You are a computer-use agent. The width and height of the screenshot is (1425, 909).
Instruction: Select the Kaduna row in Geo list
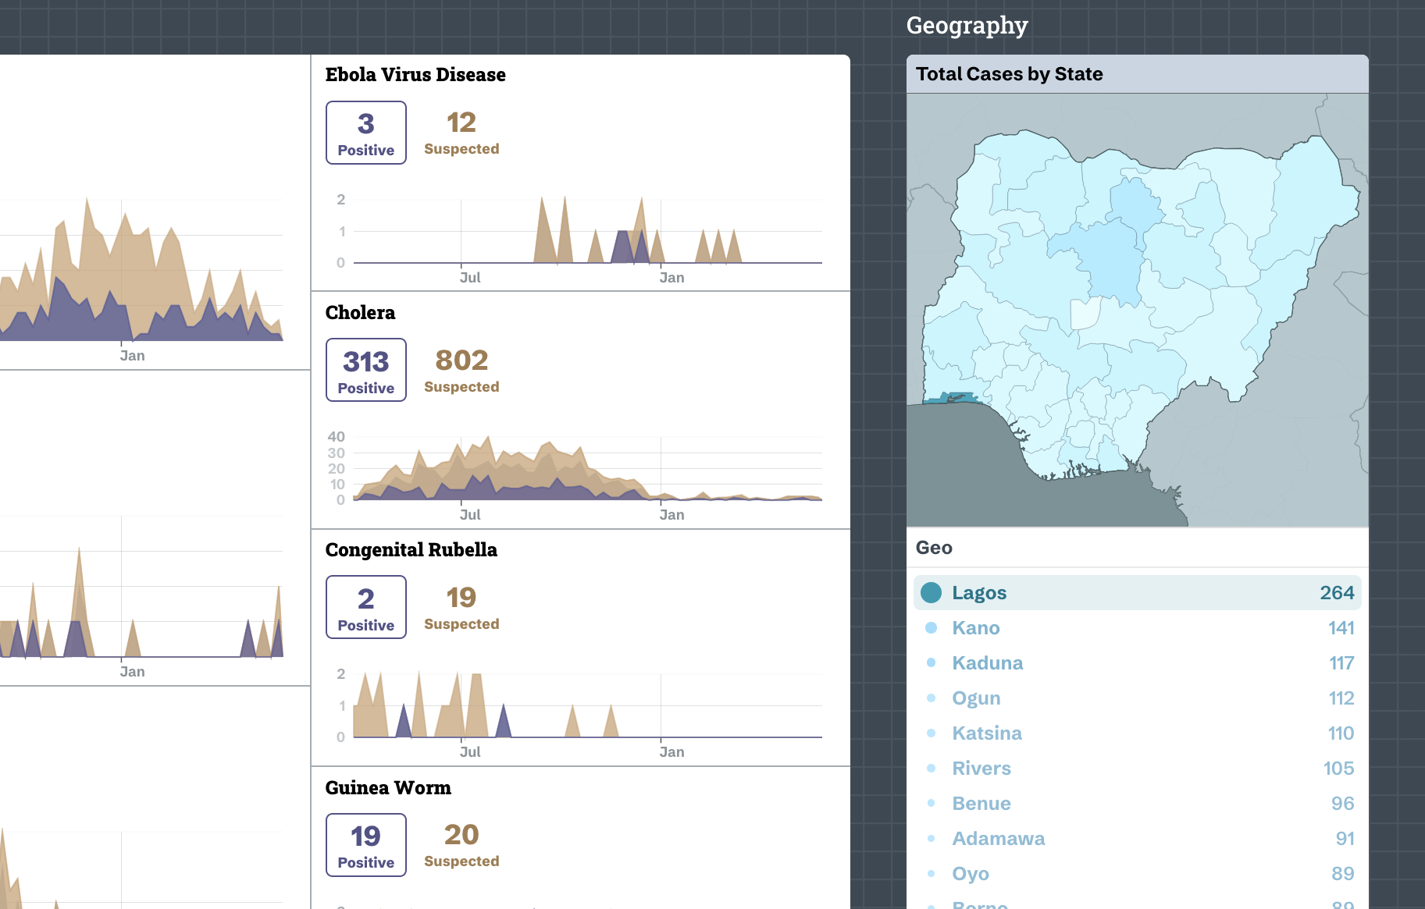[1137, 663]
